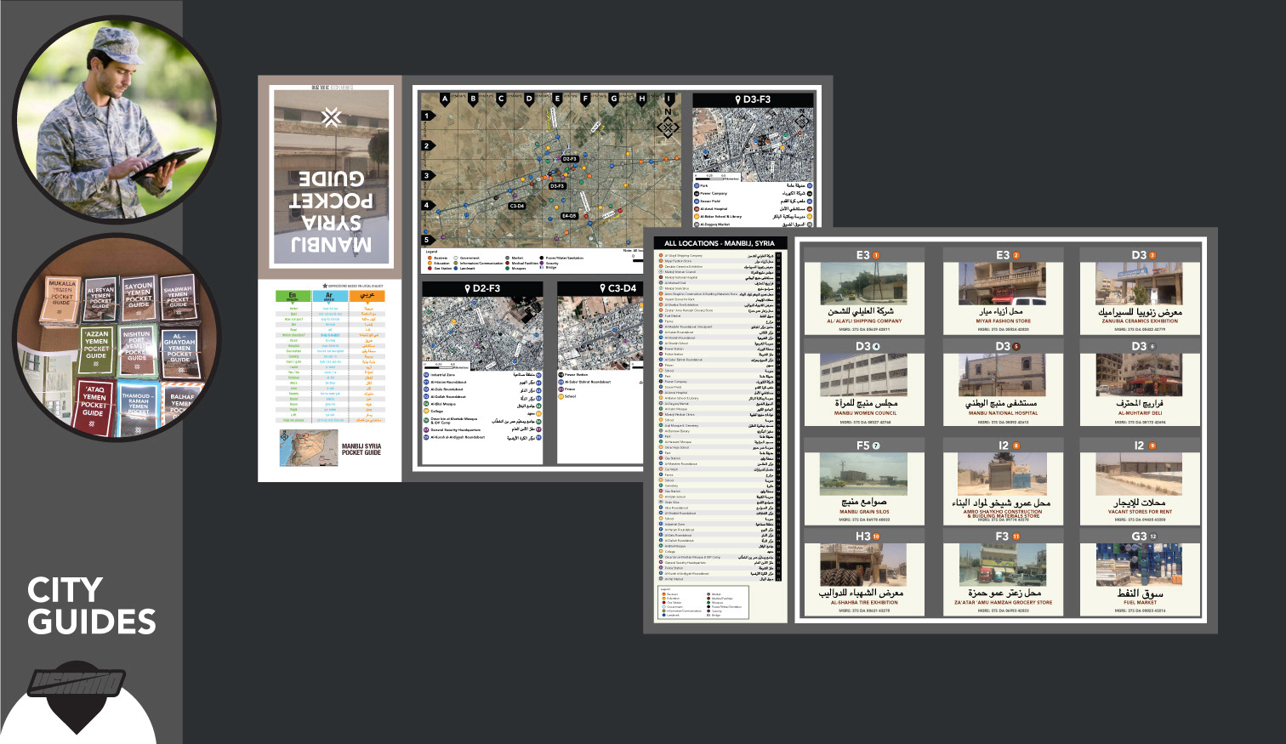1286x744 pixels.
Task: Click row marker 2 on the overview map
Action: point(427,146)
